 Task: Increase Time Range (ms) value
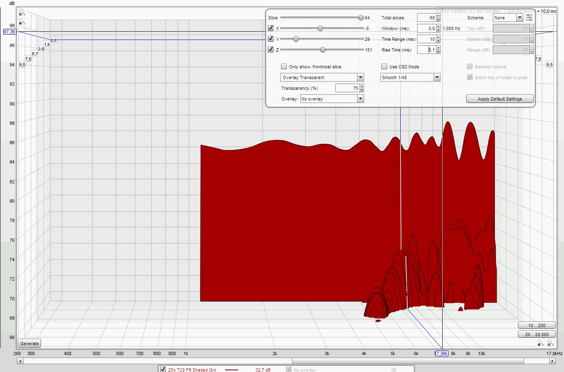tap(438, 37)
